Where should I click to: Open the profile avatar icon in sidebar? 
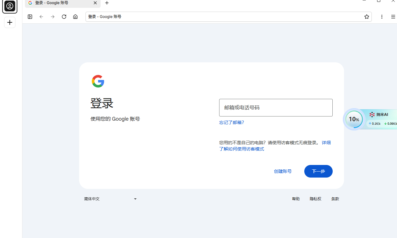[10, 6]
